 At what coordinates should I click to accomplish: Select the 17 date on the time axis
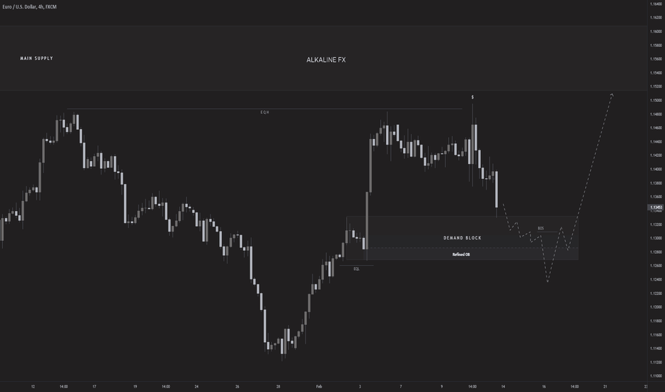click(x=94, y=386)
